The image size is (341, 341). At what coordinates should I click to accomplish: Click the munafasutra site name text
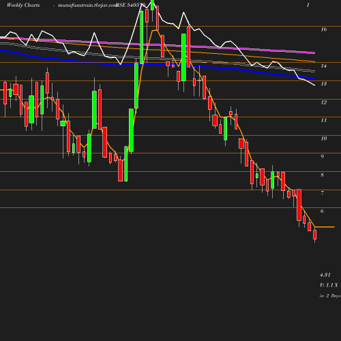point(87,5)
